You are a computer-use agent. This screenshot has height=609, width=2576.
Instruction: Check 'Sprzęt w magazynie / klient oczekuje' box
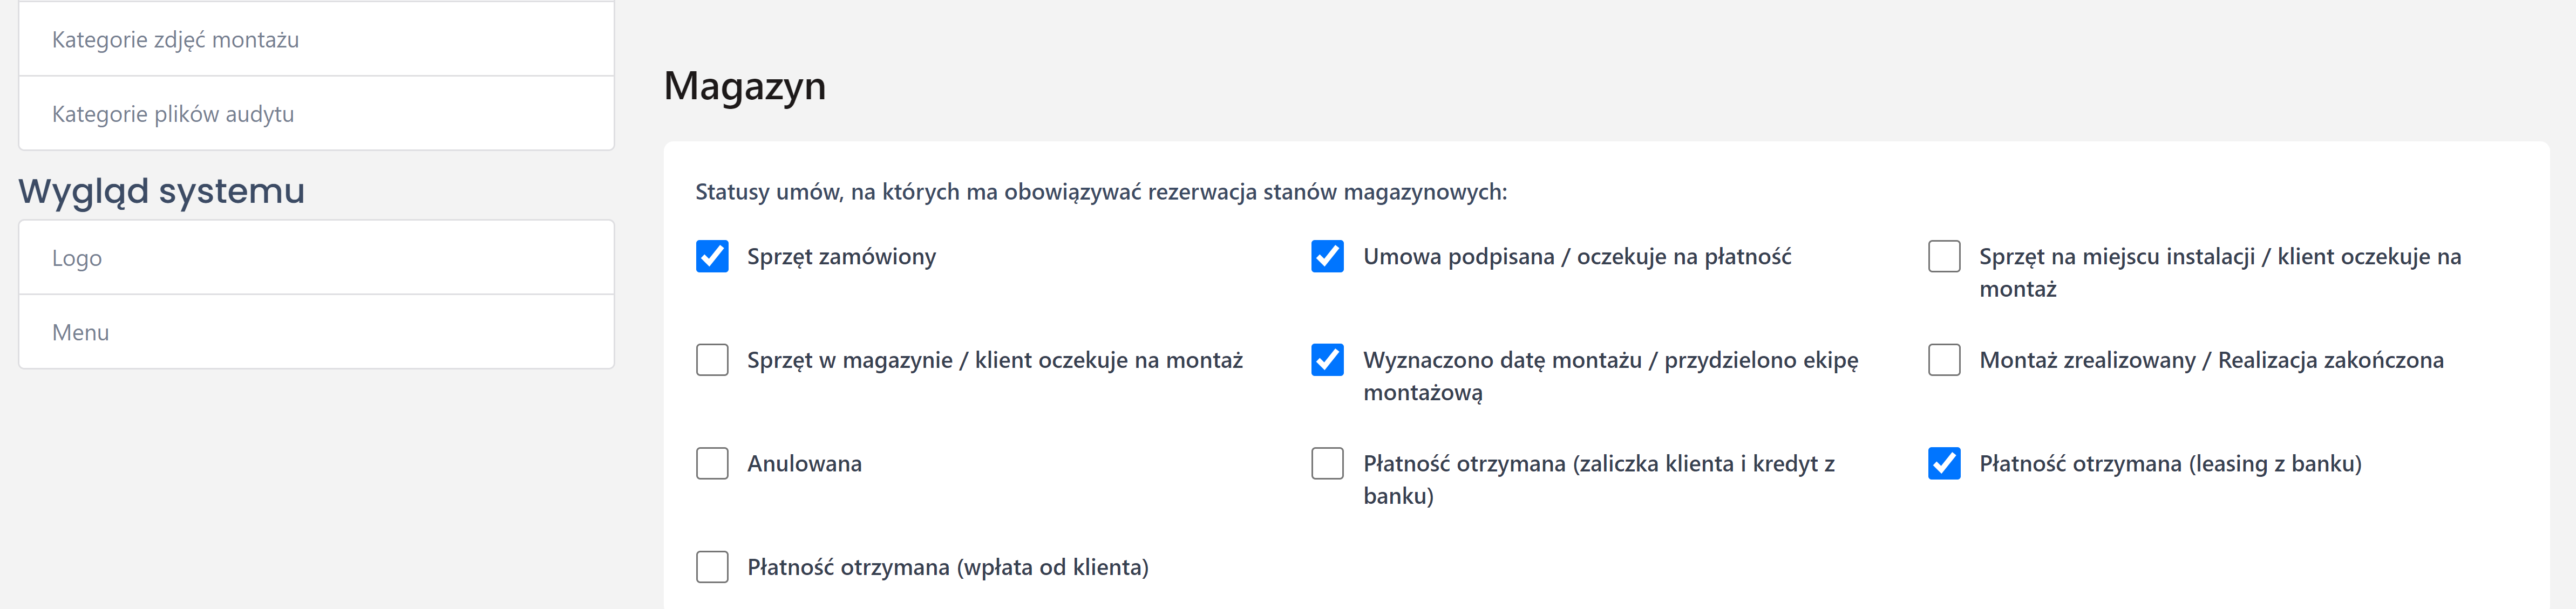click(x=712, y=360)
